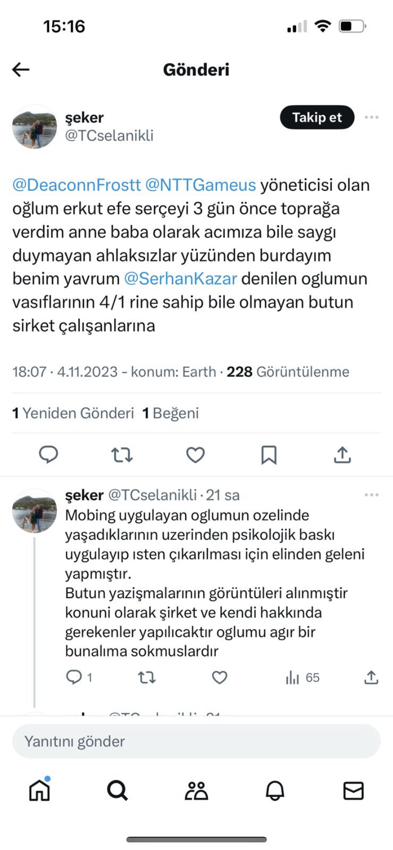Share the main post
Image resolution: width=393 pixels, height=850 pixels.
point(342,455)
